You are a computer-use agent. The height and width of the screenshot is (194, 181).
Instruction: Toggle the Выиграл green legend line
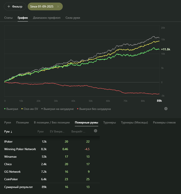point(11,109)
